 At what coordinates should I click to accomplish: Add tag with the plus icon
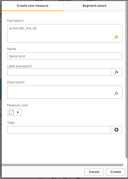(x=116, y=130)
